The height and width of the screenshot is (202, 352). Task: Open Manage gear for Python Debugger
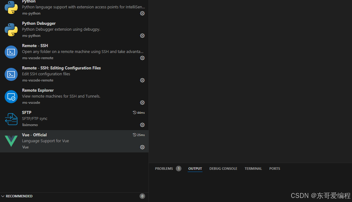(142, 36)
